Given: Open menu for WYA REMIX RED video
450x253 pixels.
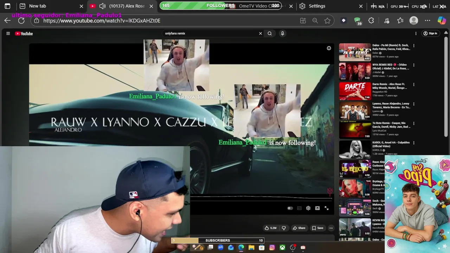Looking at the screenshot, I should (x=414, y=65).
